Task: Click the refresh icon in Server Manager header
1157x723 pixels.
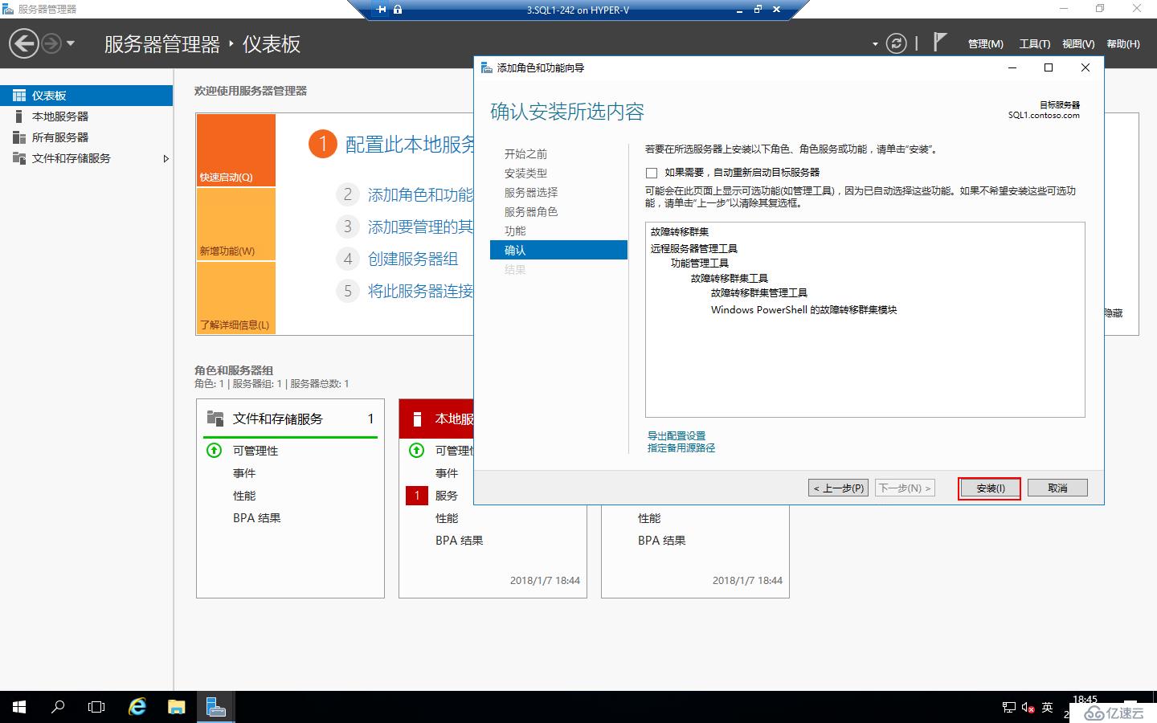Action: [x=896, y=43]
